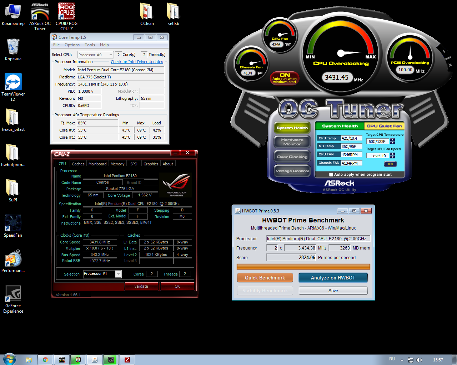Switch to CPU-Z Mainboard tab
The height and width of the screenshot is (365, 457).
click(x=97, y=164)
